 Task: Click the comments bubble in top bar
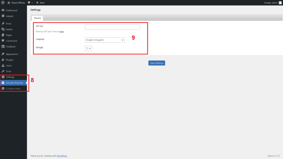(29, 2)
